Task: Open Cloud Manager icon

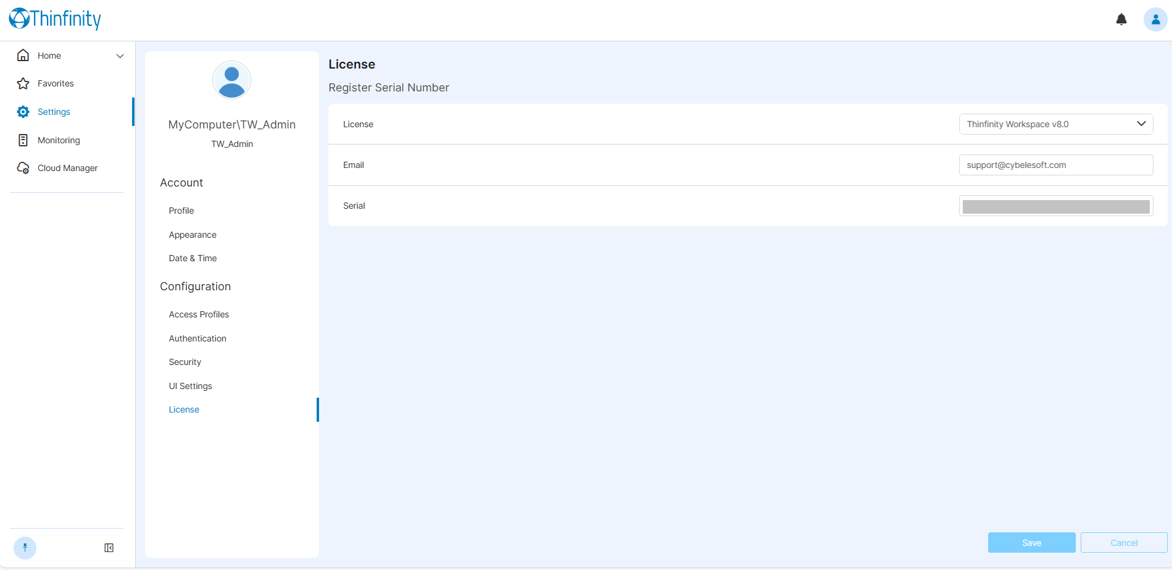Action: tap(23, 168)
